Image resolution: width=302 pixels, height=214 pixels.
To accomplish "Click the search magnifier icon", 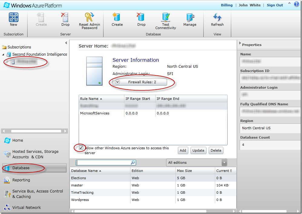I will coord(133,163).
